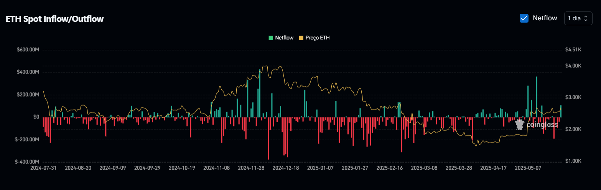Viewport: 601px width, 190px height.
Task: Click the 2024-07-31 date label
Action: point(44,168)
